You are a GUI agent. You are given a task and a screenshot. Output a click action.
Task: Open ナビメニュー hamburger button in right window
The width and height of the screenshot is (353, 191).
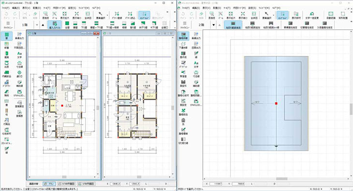185,25
